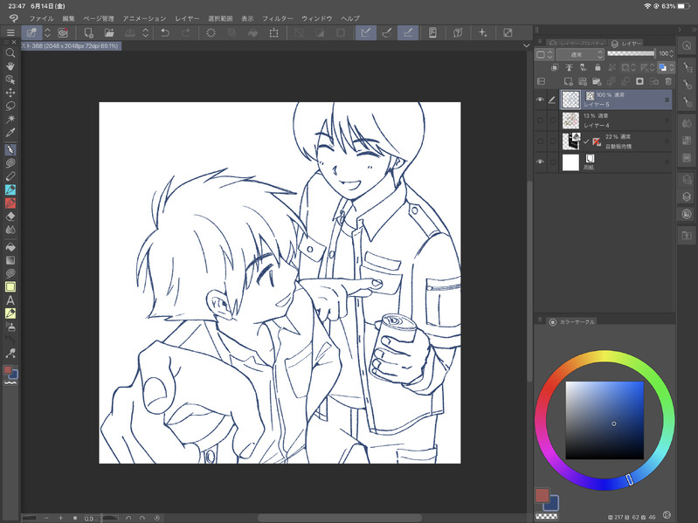Toggle snap to ruler in command bar
This screenshot has height=523, width=698.
tap(365, 32)
